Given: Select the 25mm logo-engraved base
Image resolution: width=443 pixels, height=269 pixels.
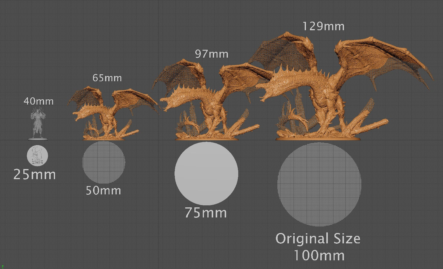Looking at the screenshot, I should pyautogui.click(x=37, y=156).
